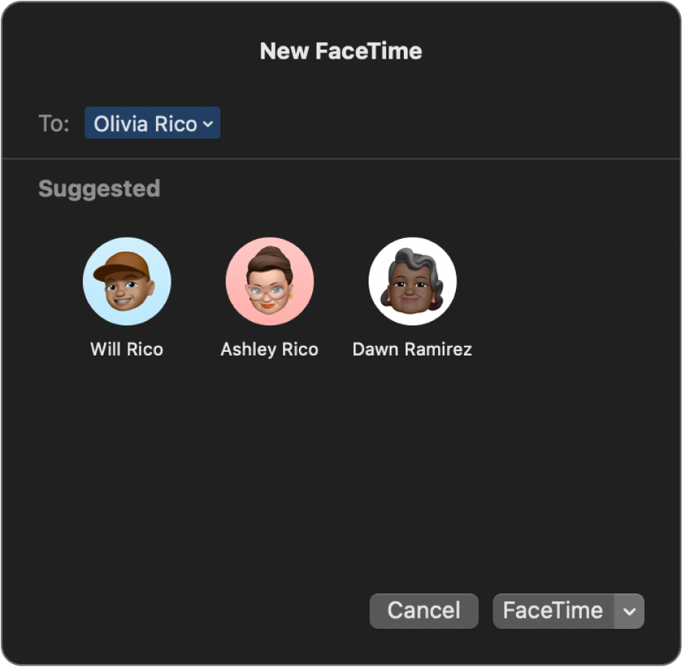Select Will Rico's Memoji avatar

click(127, 281)
